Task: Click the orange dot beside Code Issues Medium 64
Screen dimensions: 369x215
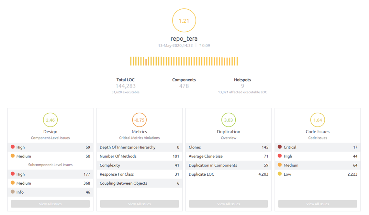Action: tap(280, 165)
